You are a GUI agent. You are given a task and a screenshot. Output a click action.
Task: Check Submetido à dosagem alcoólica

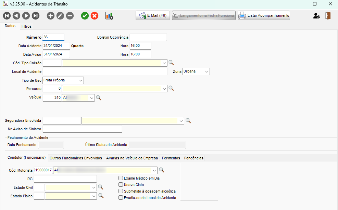click(121, 191)
